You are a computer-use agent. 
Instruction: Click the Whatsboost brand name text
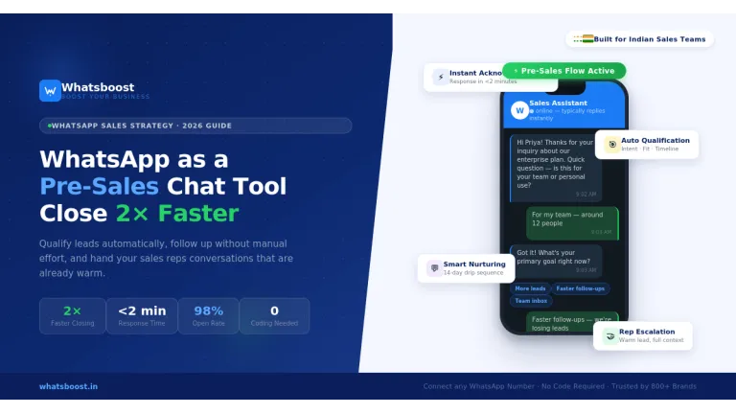coord(98,87)
